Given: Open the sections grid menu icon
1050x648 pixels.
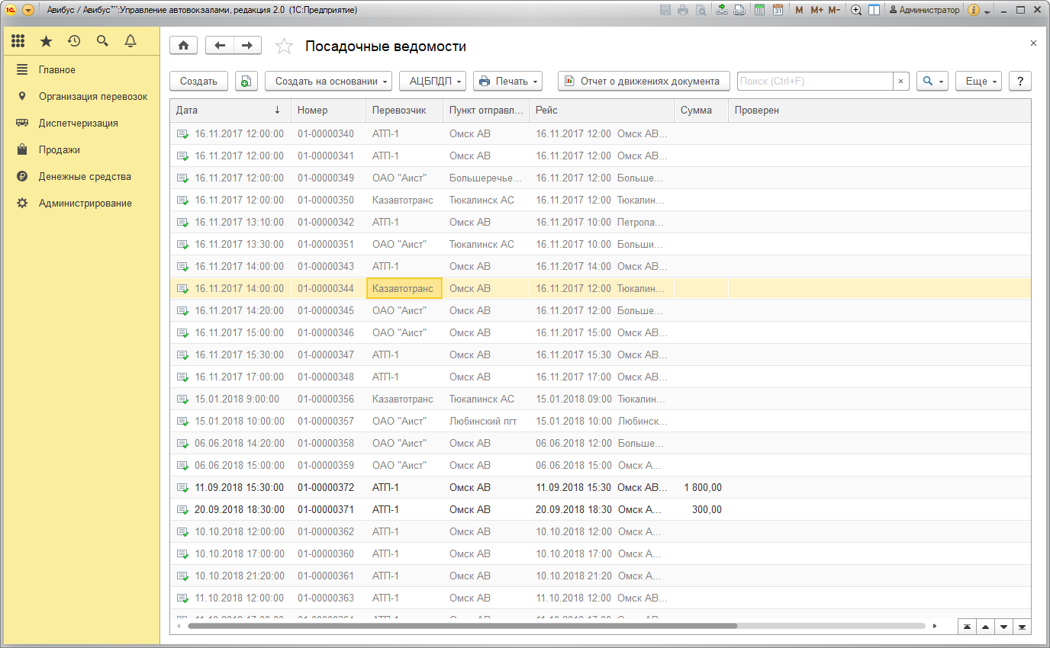Looking at the screenshot, I should point(18,41).
